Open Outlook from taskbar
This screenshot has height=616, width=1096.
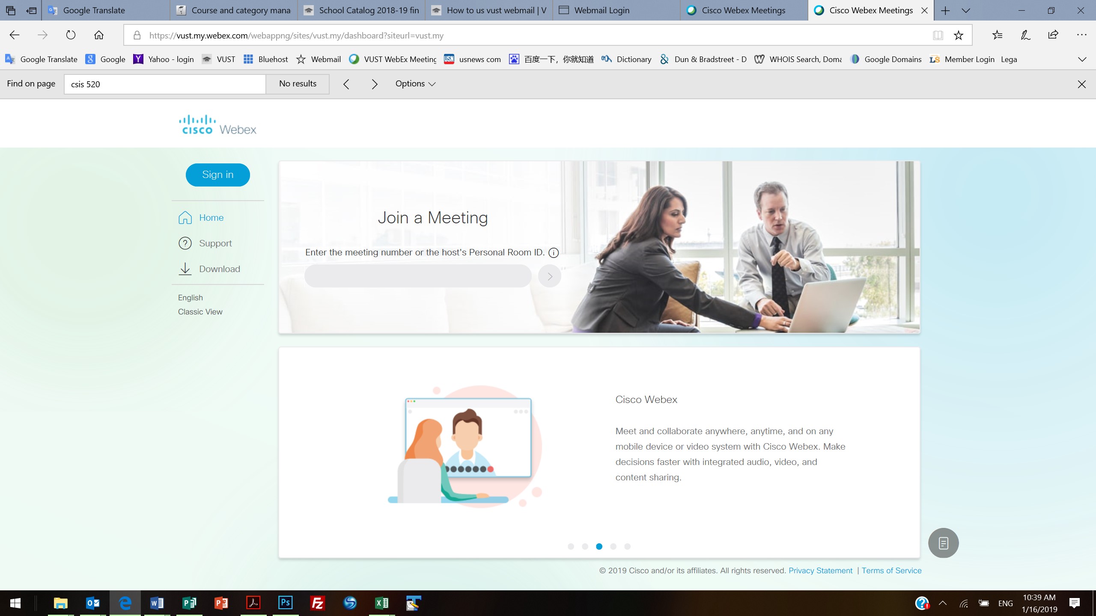[93, 603]
